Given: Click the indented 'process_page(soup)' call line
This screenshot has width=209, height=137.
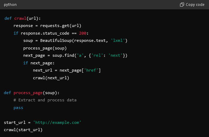Looking at the screenshot, I should coord(45,48).
